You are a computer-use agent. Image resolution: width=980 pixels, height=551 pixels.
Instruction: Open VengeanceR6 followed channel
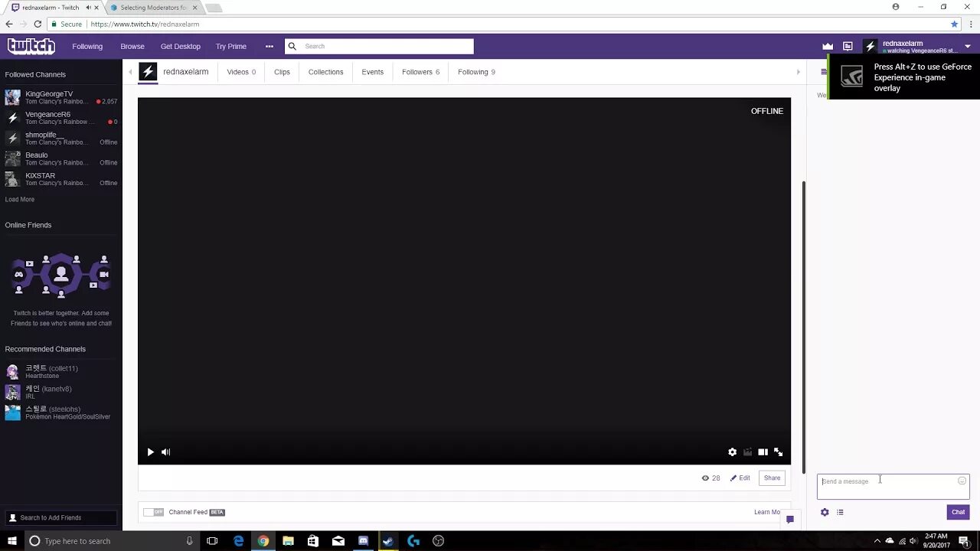point(60,118)
